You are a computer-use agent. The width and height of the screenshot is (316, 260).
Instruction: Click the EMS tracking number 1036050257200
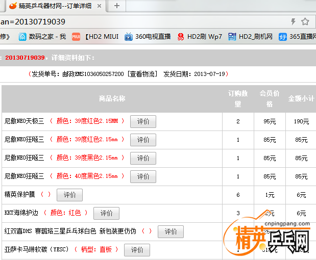104,74
